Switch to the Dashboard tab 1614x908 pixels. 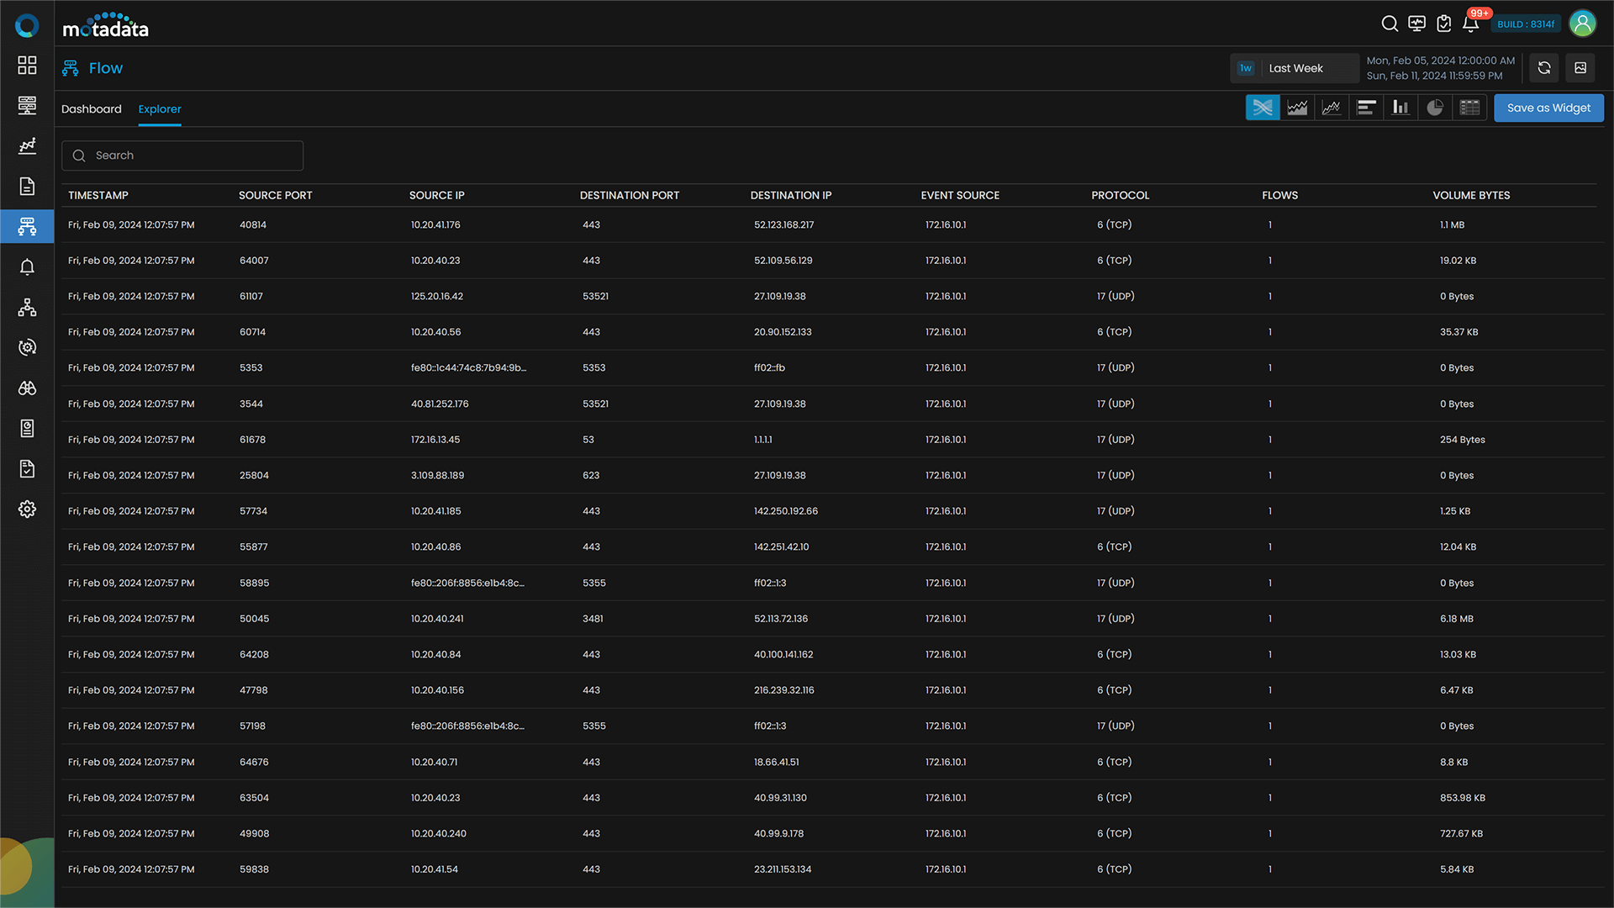coord(91,108)
